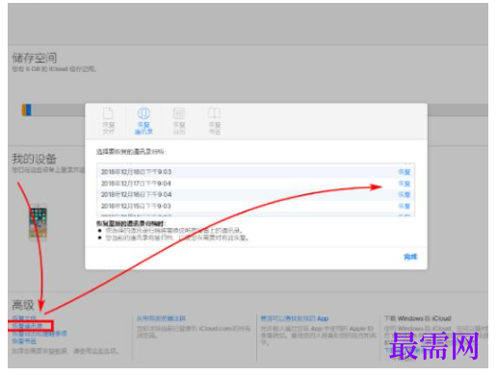Open Restore Files link under Advanced
Image resolution: width=497 pixels, height=376 pixels.
coord(24,318)
